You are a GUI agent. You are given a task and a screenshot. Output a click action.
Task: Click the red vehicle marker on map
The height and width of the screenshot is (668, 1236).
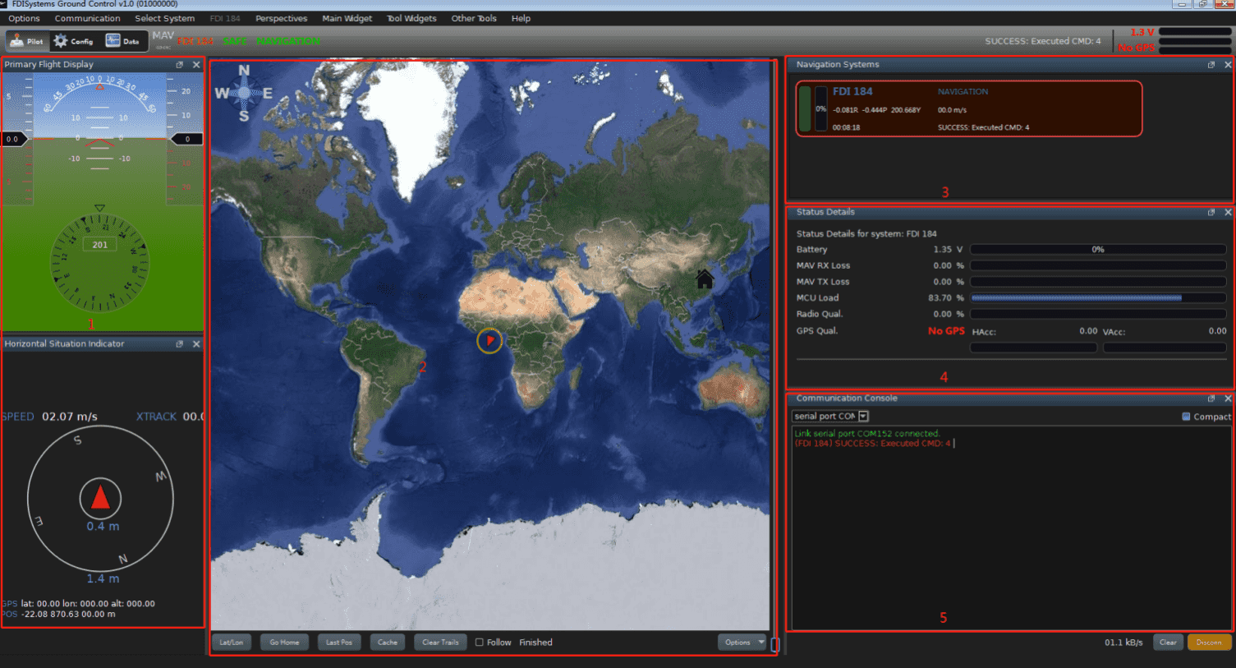[489, 339]
